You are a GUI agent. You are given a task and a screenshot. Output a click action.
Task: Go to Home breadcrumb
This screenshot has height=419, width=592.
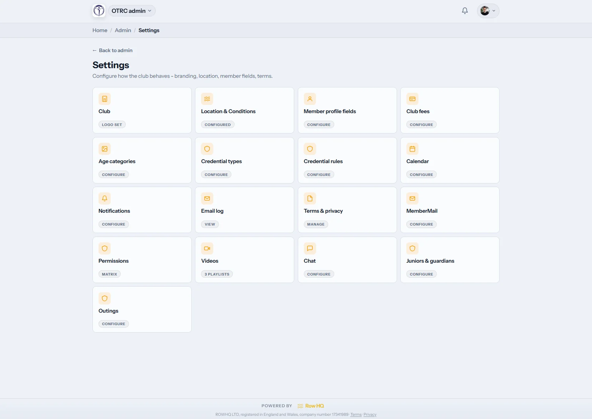coord(100,30)
